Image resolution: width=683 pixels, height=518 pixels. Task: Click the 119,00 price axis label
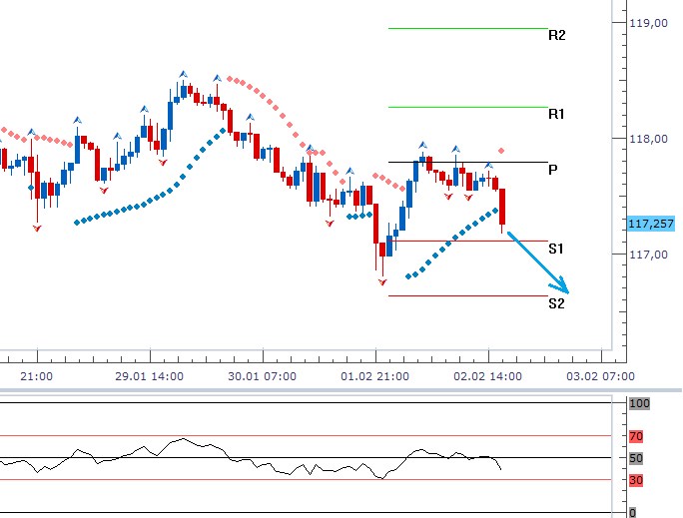coord(649,23)
